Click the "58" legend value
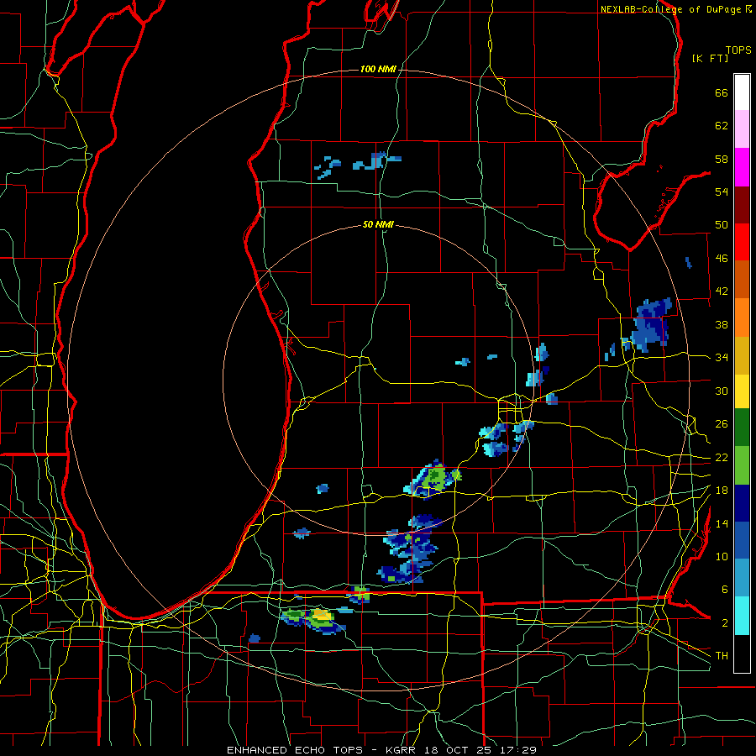The height and width of the screenshot is (756, 756). click(722, 159)
